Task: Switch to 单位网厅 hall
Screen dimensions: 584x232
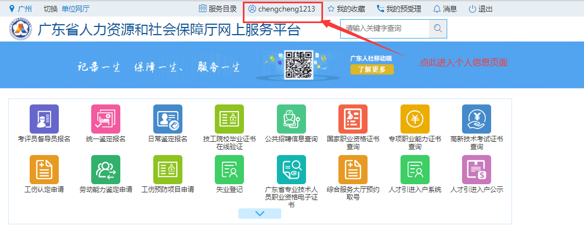Action: [x=75, y=9]
